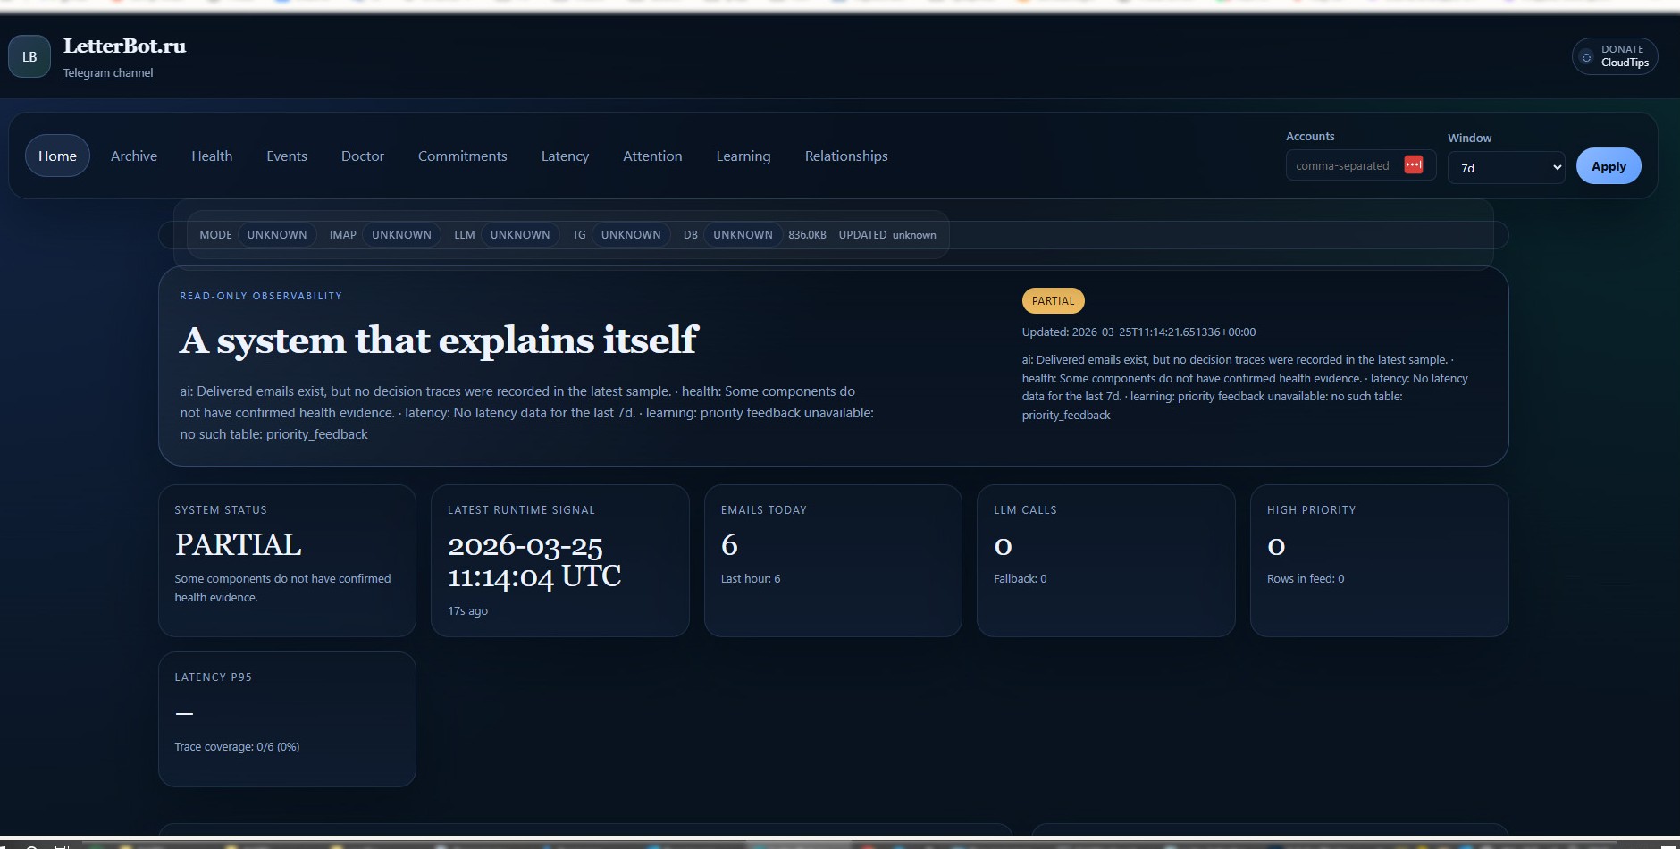Click the PARTIAL status badge
The image size is (1680, 849).
(1053, 300)
